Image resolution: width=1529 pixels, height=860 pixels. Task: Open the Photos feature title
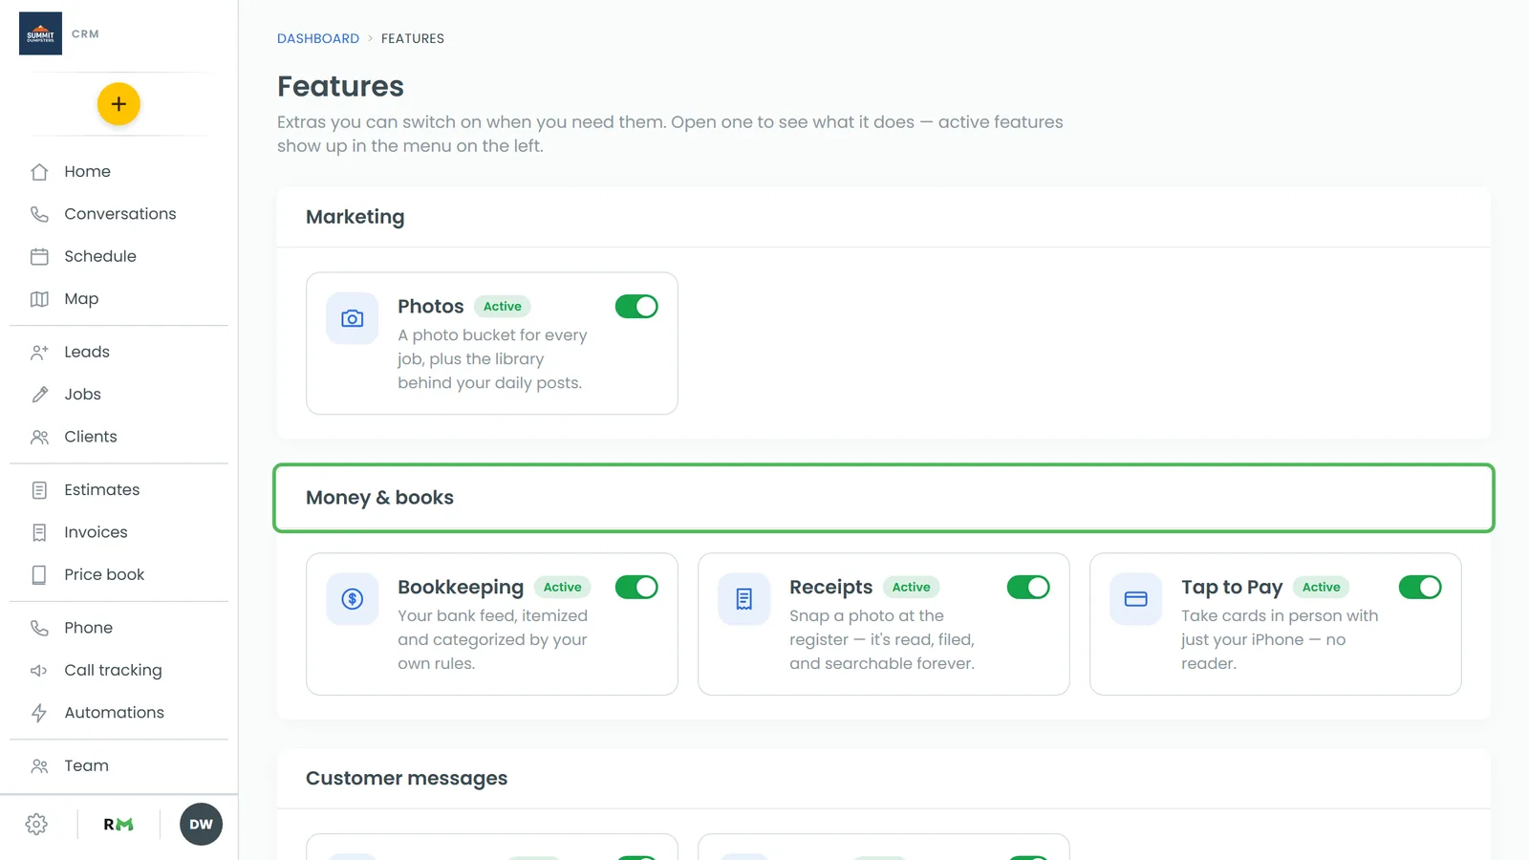point(431,307)
